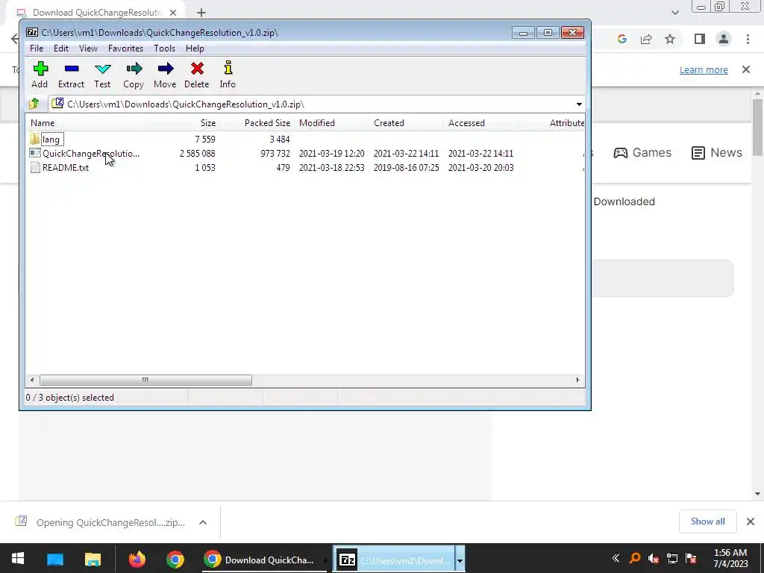Sort by the Accessed column header
The width and height of the screenshot is (764, 573).
coord(481,123)
